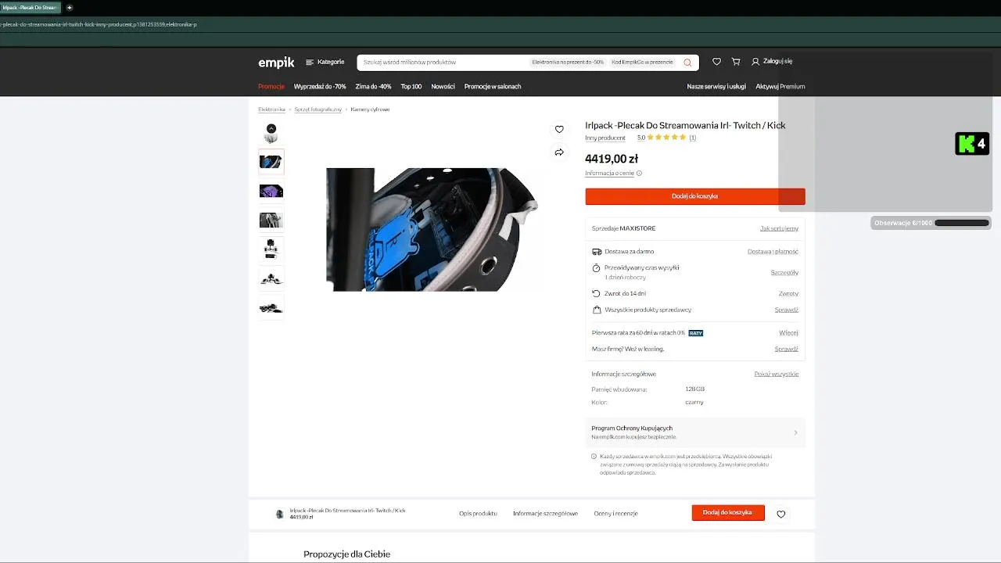1001x563 pixels.
Task: Switch to Opis produktu section tab
Action: pos(478,514)
